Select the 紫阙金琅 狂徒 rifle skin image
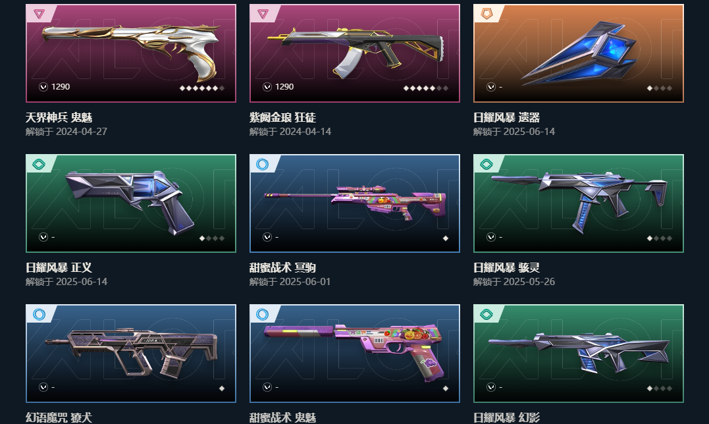This screenshot has height=424, width=709. [x=355, y=53]
